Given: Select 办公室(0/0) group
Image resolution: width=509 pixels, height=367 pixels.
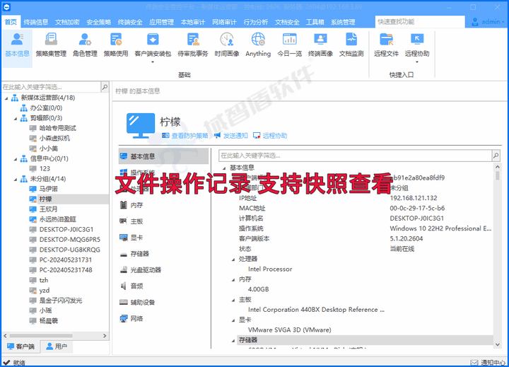Looking at the screenshot, I should pyautogui.click(x=46, y=107).
